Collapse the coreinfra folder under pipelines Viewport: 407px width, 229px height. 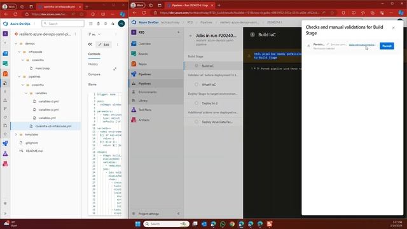(23, 85)
